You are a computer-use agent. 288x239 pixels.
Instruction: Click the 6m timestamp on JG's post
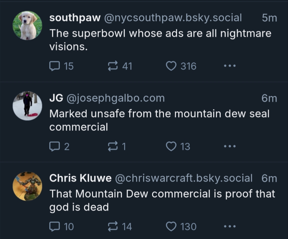pyautogui.click(x=269, y=98)
